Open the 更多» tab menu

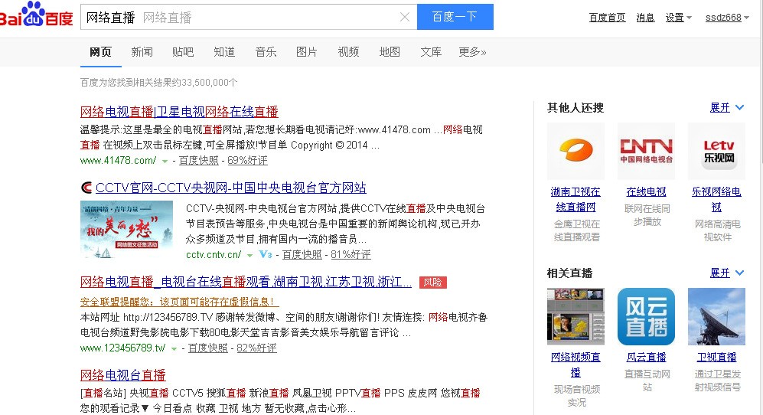[x=472, y=51]
